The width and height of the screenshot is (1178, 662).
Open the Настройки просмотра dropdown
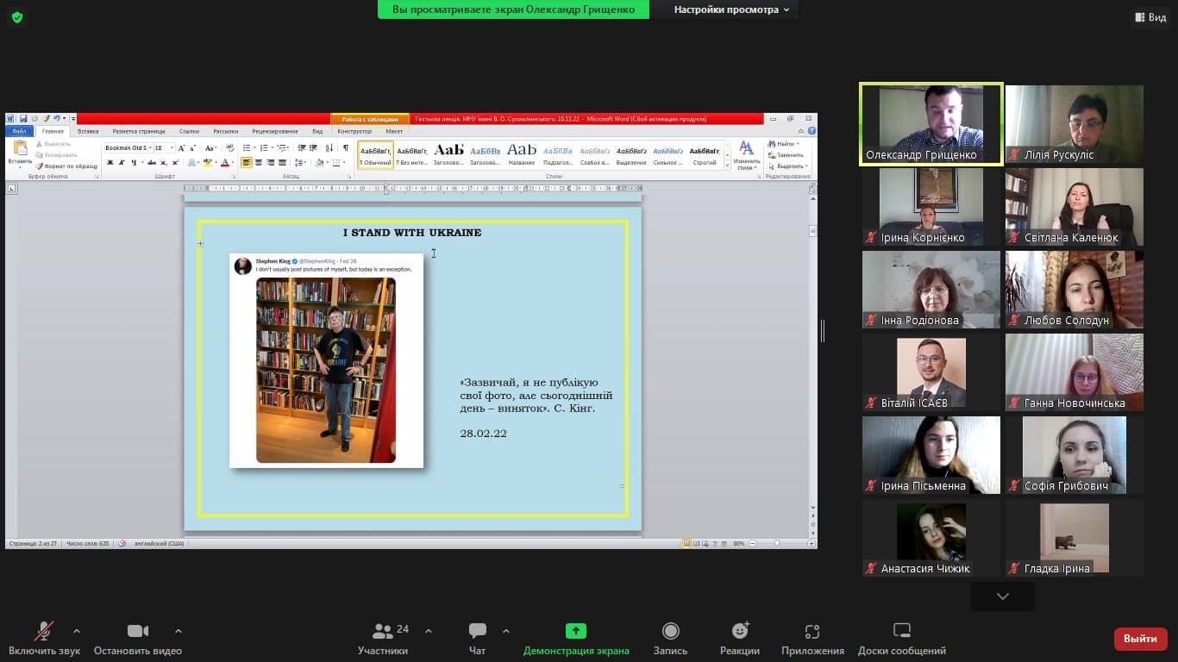731,9
